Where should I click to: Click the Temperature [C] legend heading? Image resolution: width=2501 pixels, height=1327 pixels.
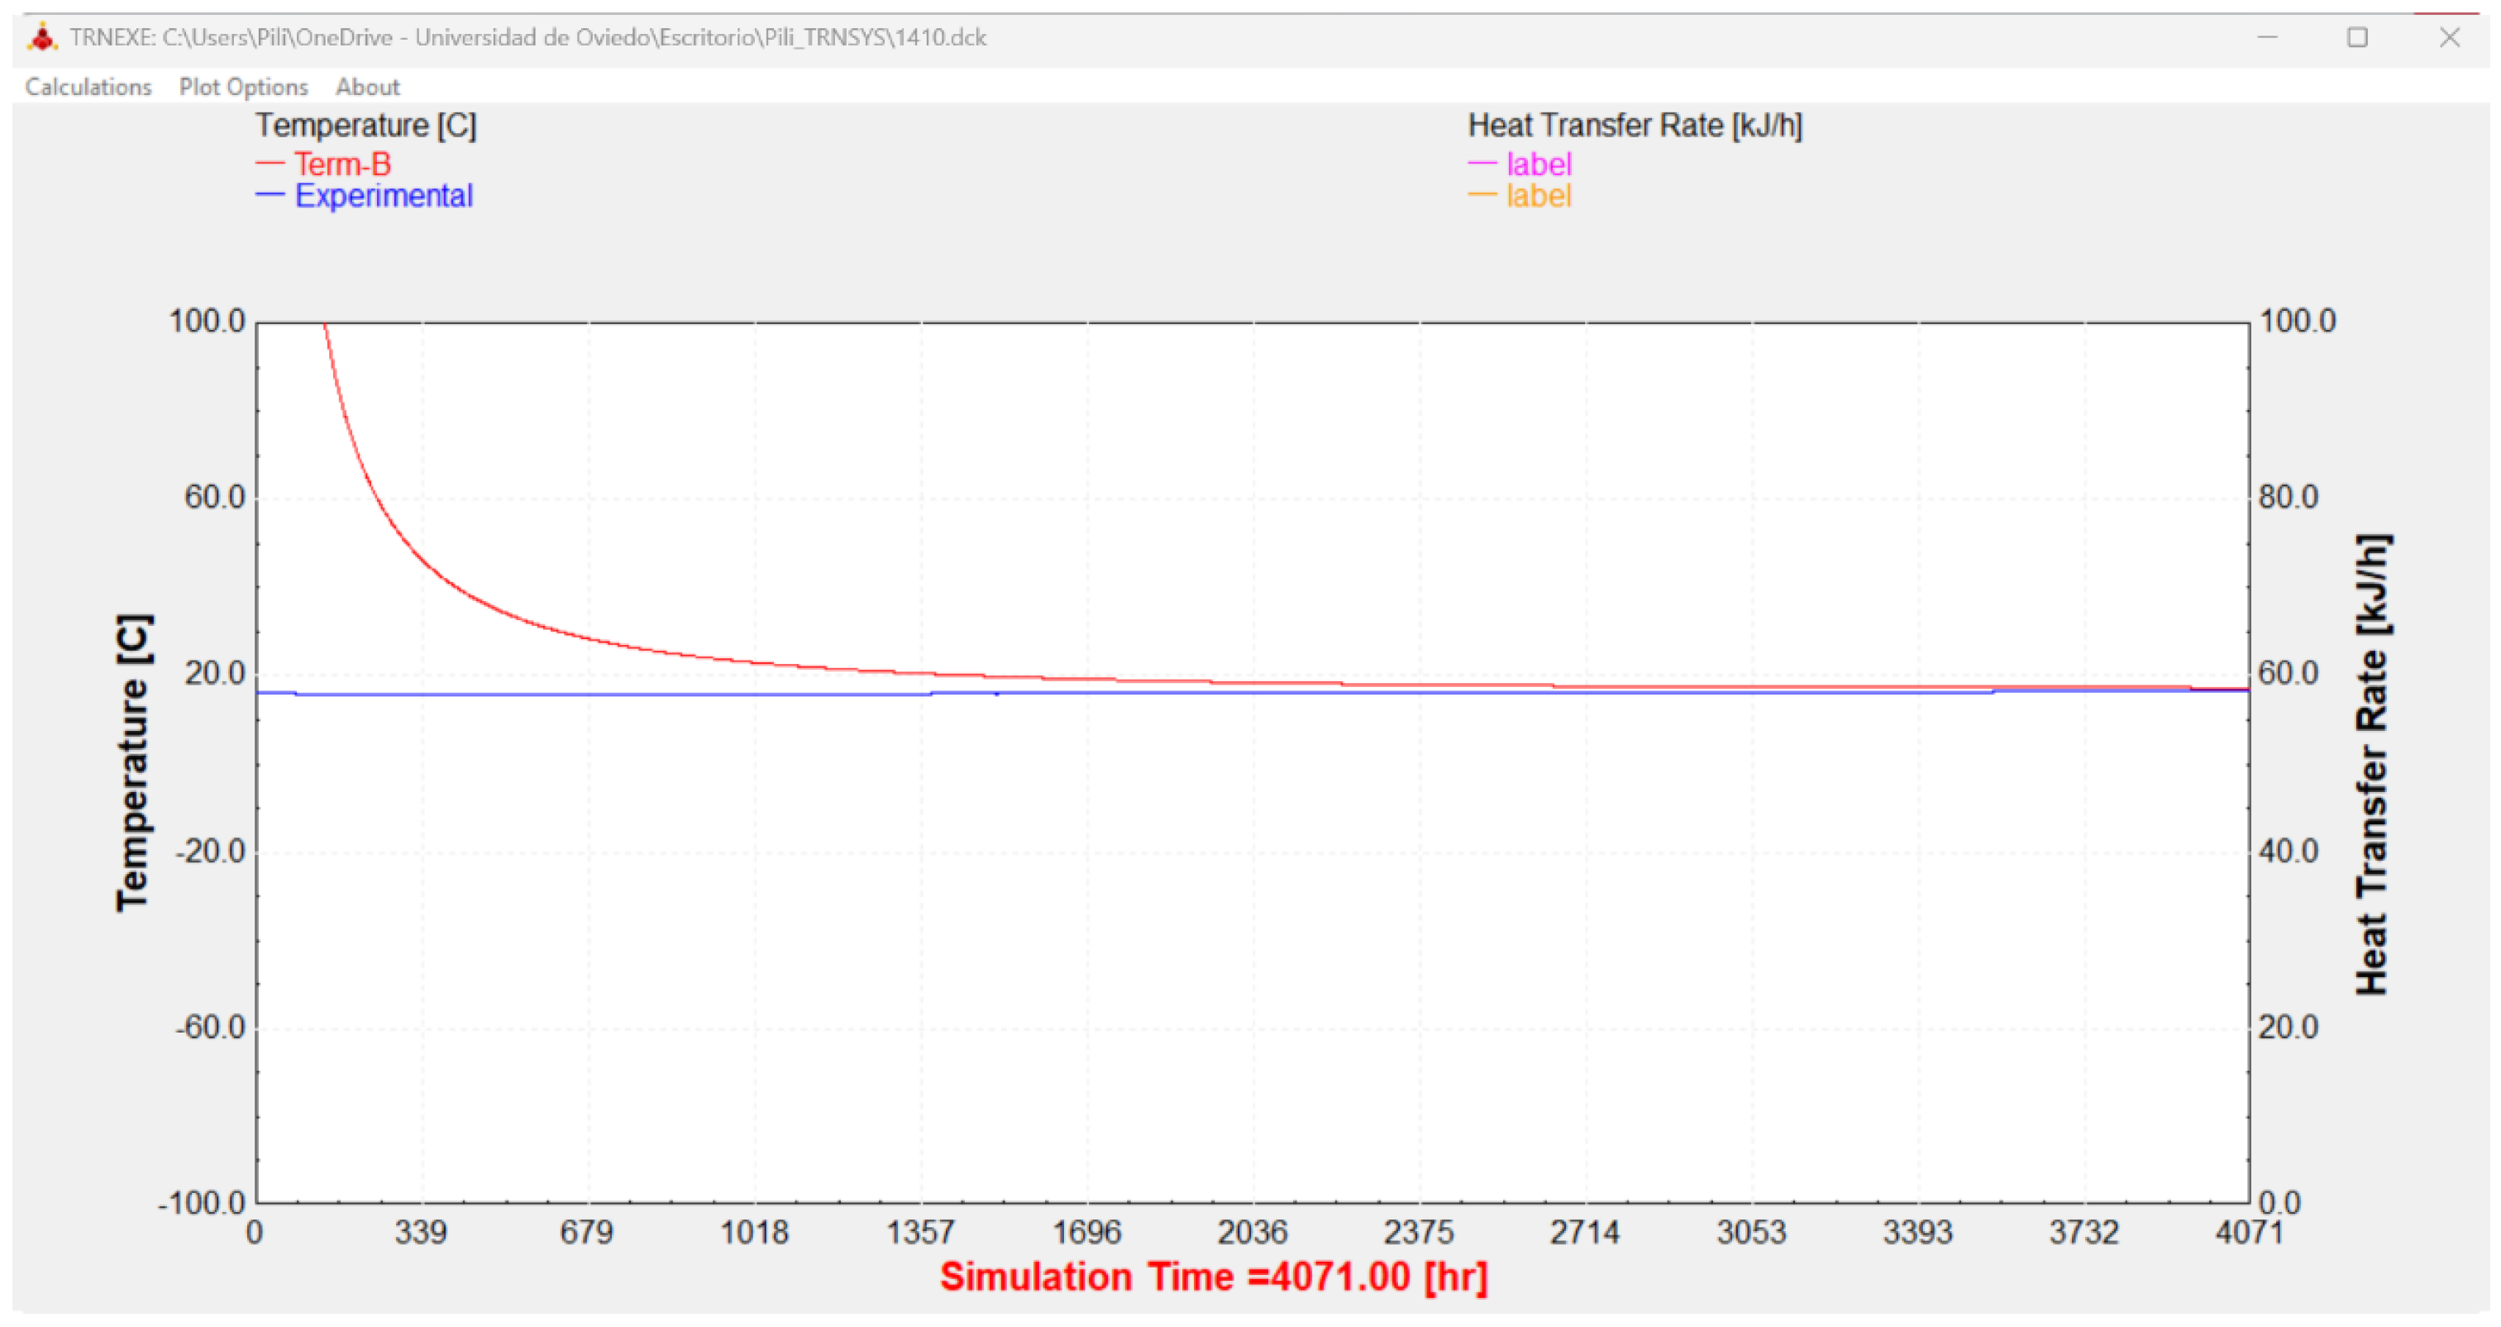365,126
